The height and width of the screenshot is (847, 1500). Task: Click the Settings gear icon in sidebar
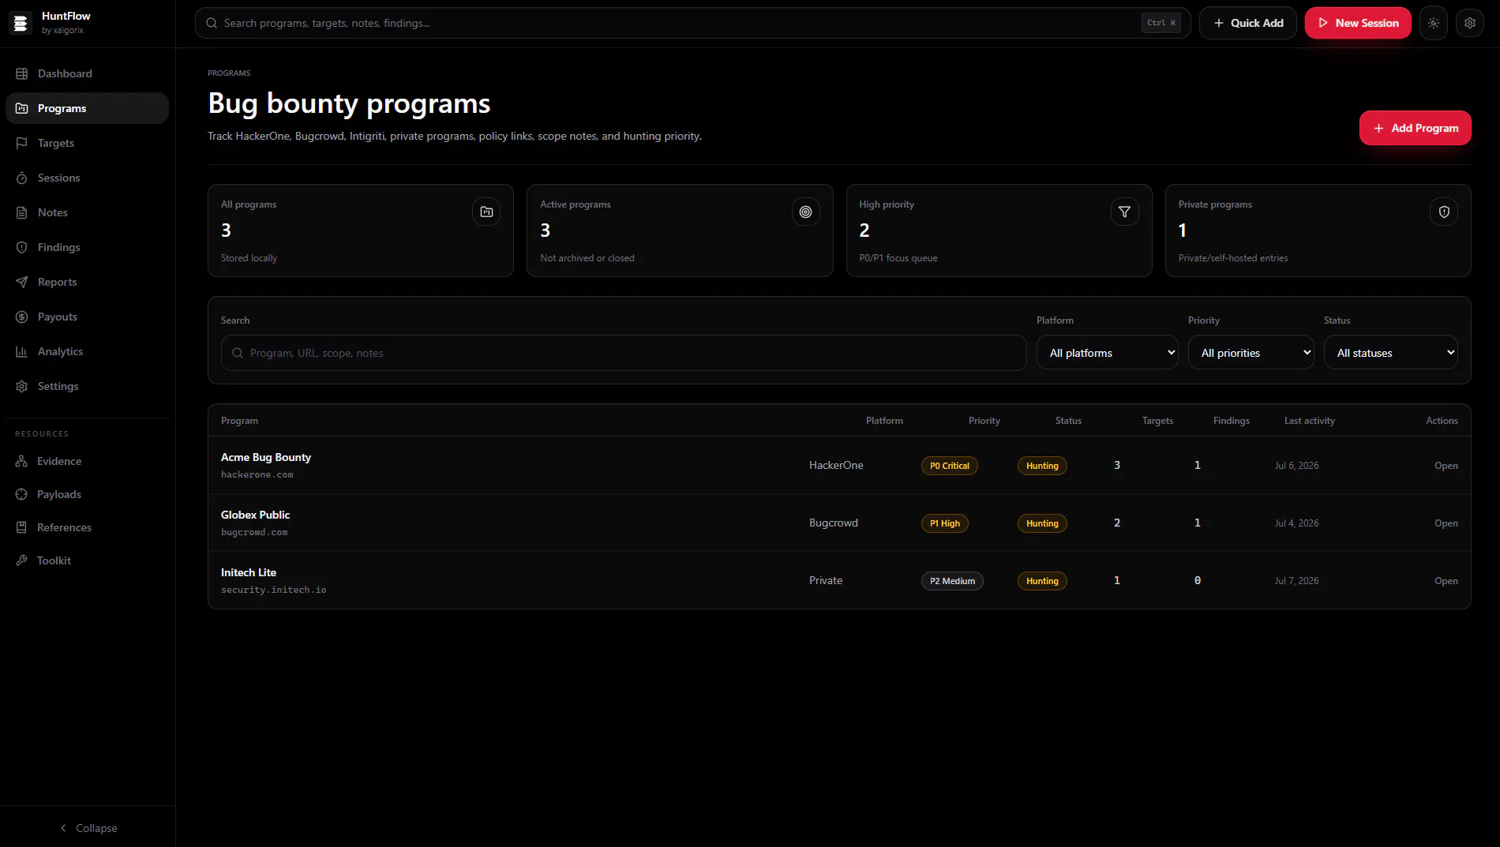click(22, 386)
